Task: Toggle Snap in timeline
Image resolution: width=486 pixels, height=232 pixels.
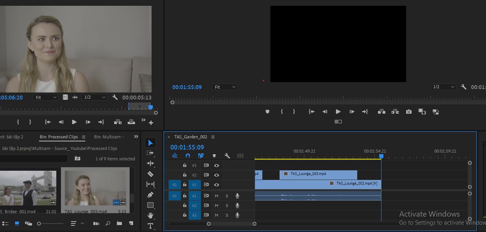Action: point(188,156)
